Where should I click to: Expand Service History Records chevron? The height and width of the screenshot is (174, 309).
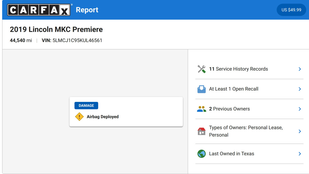coord(300,69)
